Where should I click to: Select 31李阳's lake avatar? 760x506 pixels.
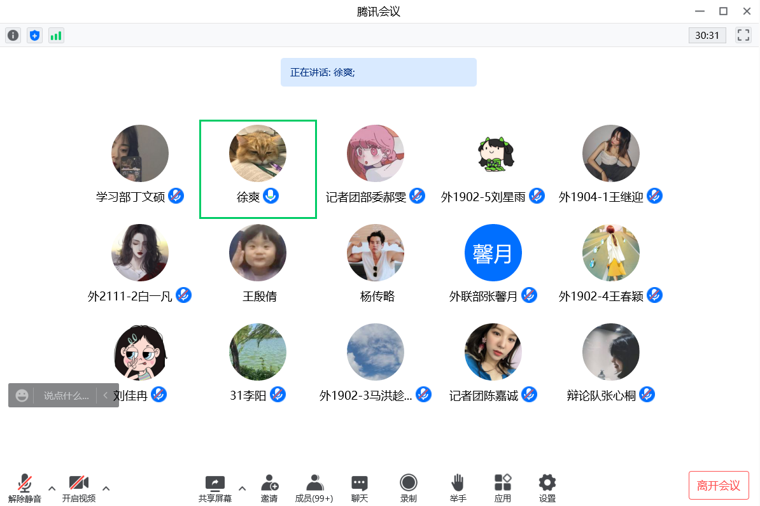coord(258,352)
